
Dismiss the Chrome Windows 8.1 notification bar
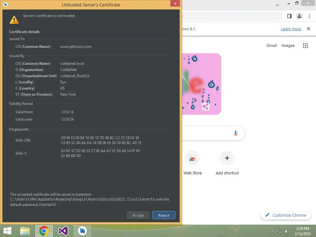(309, 29)
